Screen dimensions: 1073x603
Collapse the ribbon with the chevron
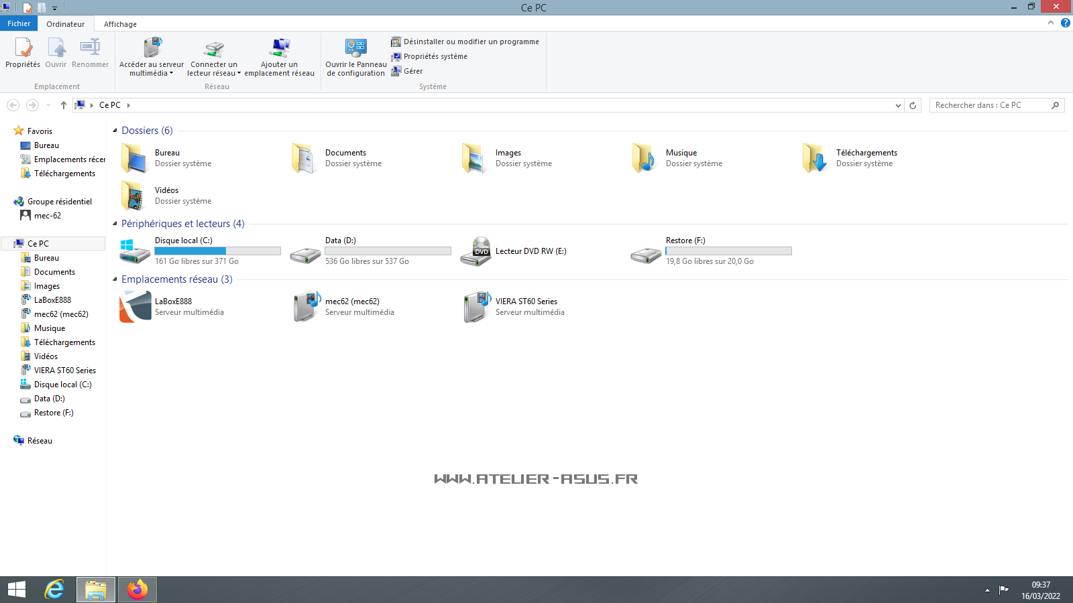click(1051, 23)
